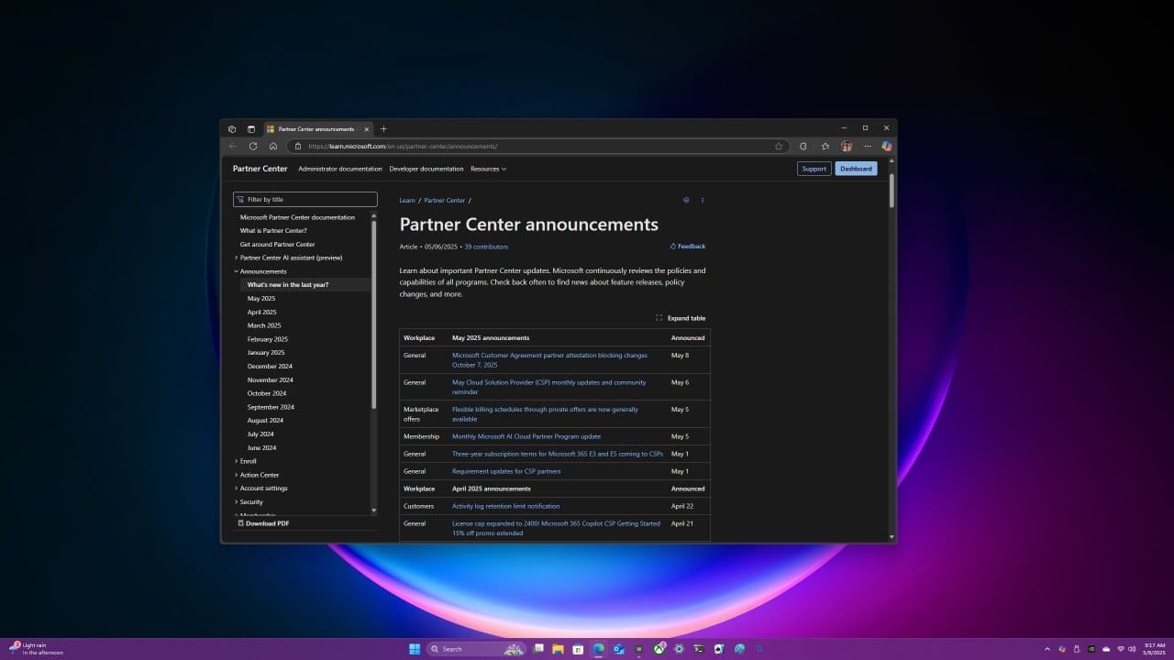Open the Resources dropdown
1174x660 pixels.
488,169
